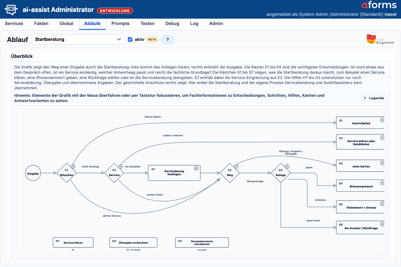
Task: Open the Debug tab
Action: point(172,24)
